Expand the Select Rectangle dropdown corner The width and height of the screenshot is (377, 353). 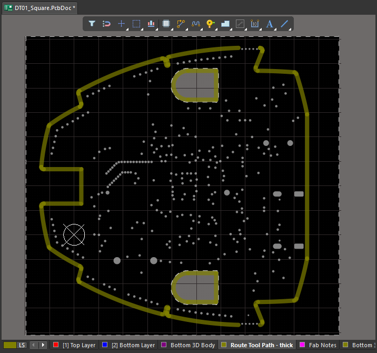142,30
